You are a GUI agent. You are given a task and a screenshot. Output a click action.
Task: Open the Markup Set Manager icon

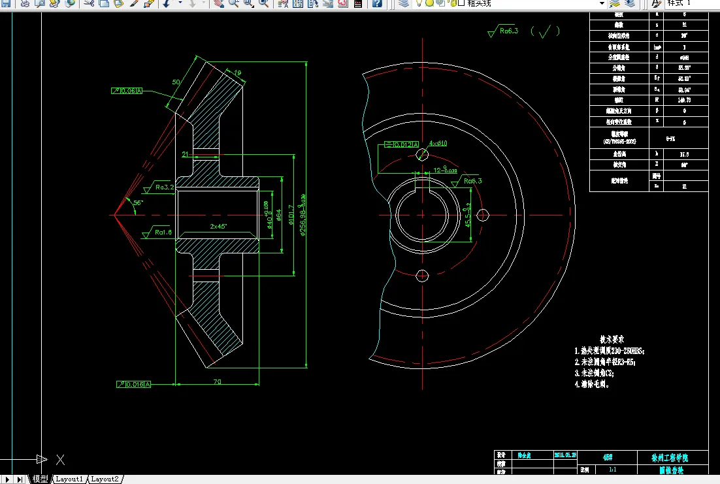click(x=343, y=4)
